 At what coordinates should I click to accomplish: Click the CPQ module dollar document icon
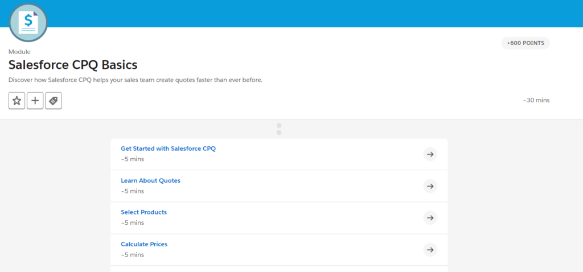coord(28,22)
